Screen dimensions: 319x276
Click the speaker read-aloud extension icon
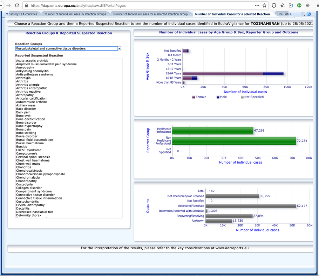tap(291, 6)
